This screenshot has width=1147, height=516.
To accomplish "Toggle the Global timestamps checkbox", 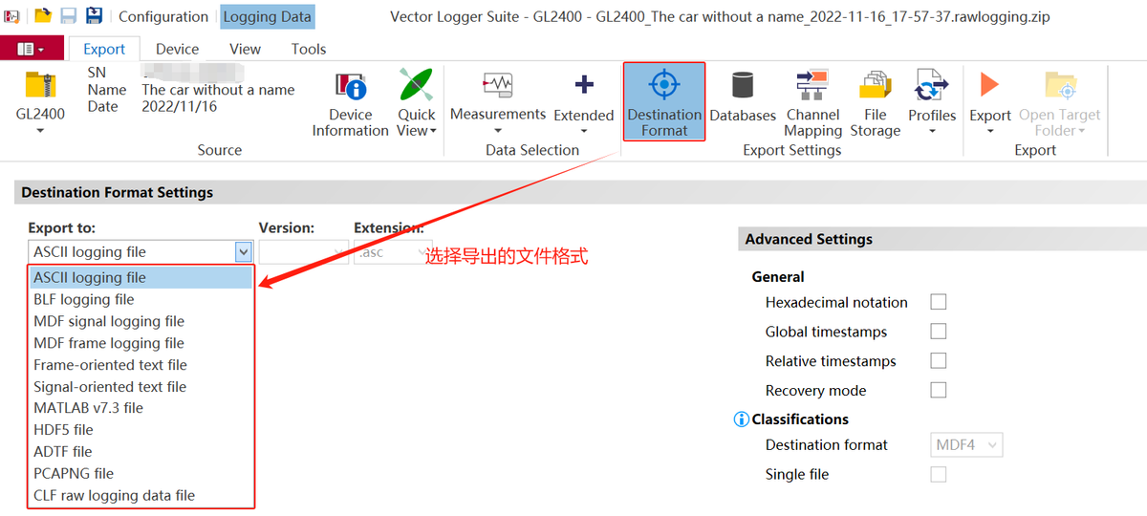I will [939, 332].
